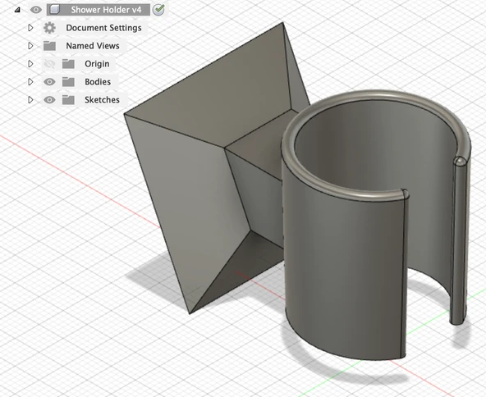Click the Origin folder icon
The width and height of the screenshot is (486, 397).
(x=68, y=64)
